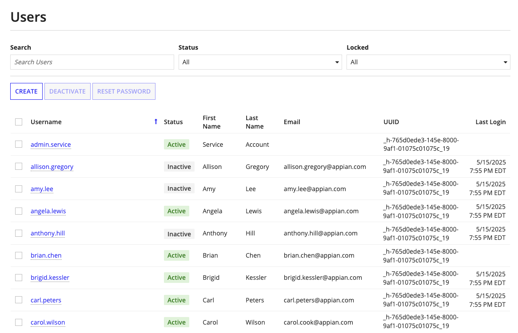Click the email carl.peters@appian.com
The height and width of the screenshot is (333, 518).
coord(319,300)
